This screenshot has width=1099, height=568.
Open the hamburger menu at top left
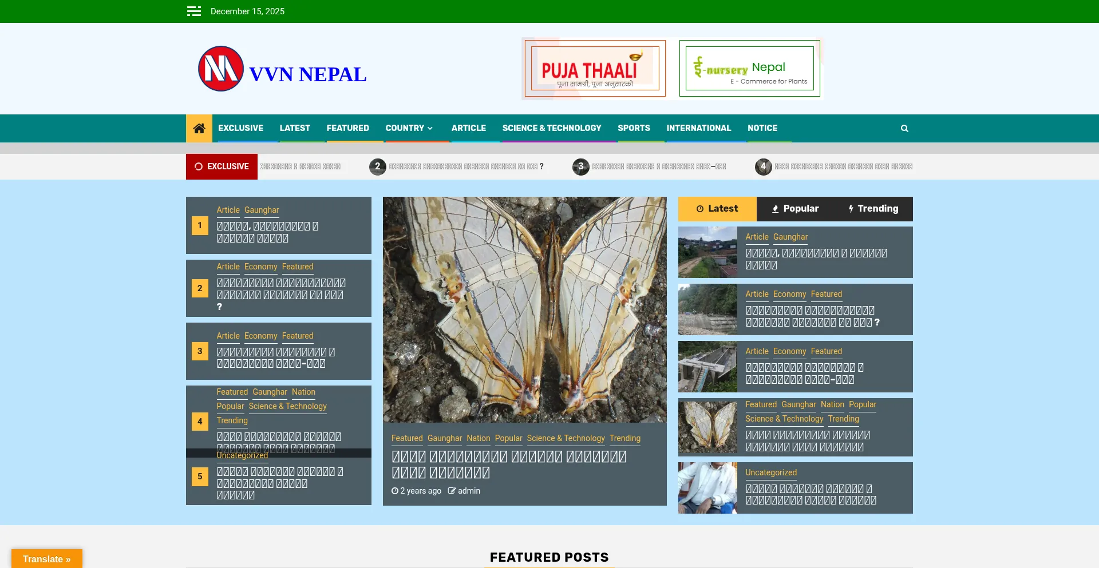193,11
